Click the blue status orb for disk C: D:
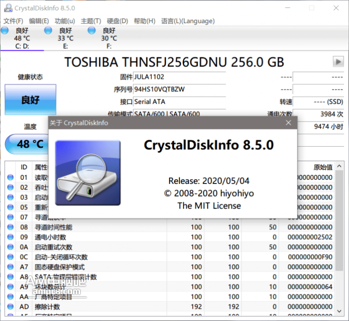The height and width of the screenshot is (321, 349). point(5,31)
